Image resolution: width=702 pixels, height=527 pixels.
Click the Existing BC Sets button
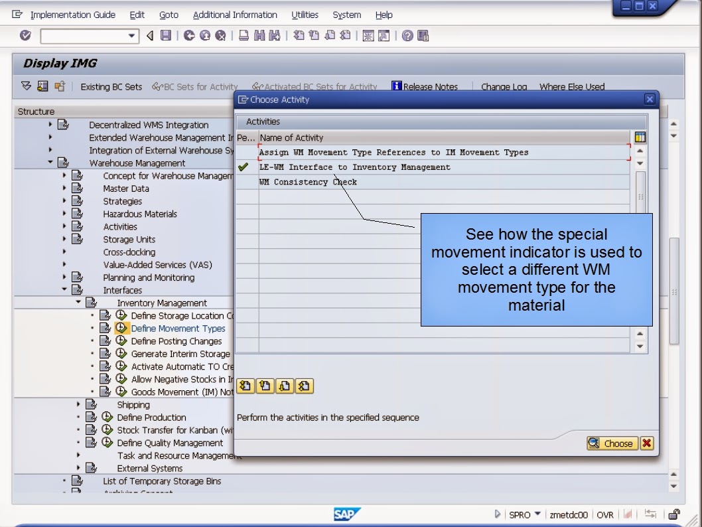coord(111,87)
